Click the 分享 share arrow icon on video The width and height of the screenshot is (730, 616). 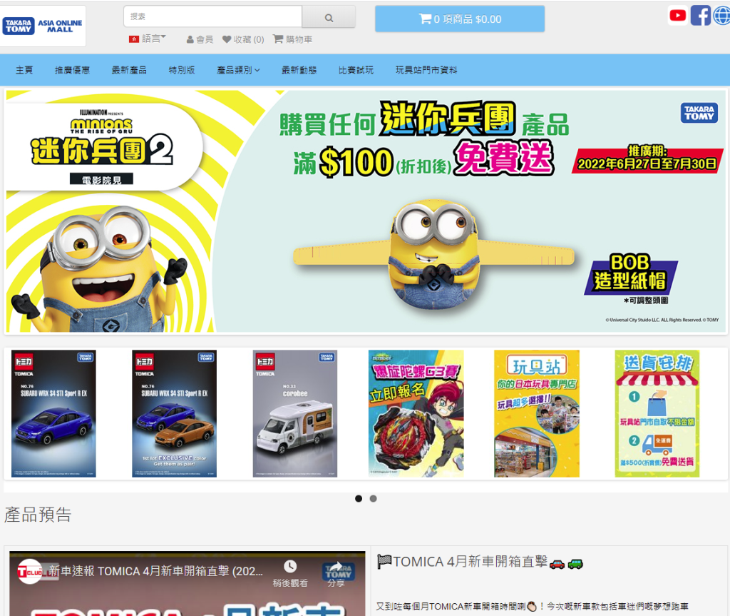[x=336, y=565]
